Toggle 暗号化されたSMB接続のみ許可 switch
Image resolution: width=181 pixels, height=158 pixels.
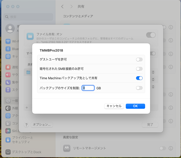139,69
